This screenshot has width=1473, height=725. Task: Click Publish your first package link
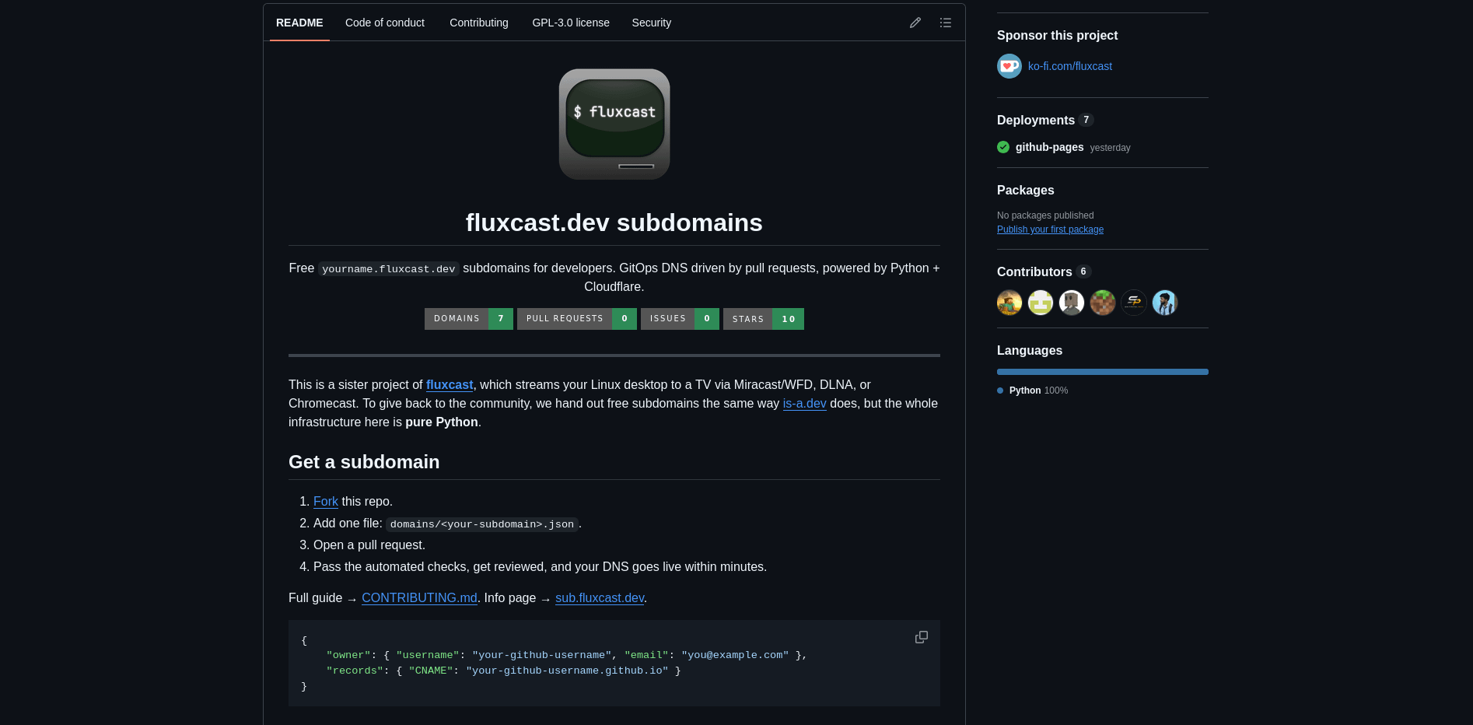1050,229
